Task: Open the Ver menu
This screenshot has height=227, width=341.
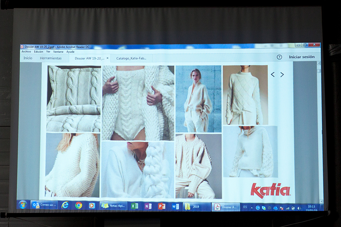Action: pos(48,52)
